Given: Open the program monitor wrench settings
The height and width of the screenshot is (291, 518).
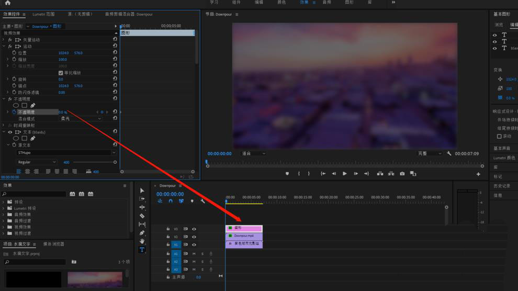Looking at the screenshot, I should point(449,153).
